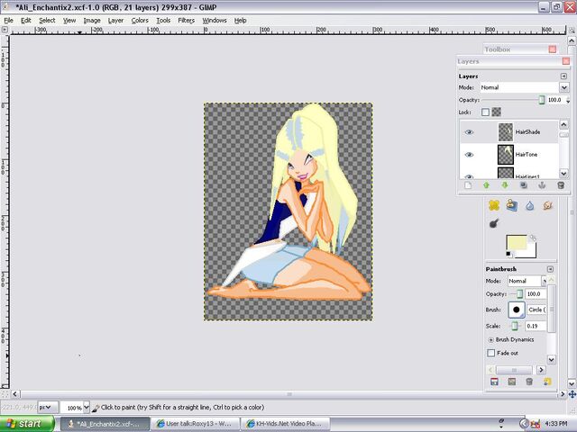Viewport: 577px width, 432px height.
Task: Click the Paintbrush icon in status bar
Action: point(96,408)
